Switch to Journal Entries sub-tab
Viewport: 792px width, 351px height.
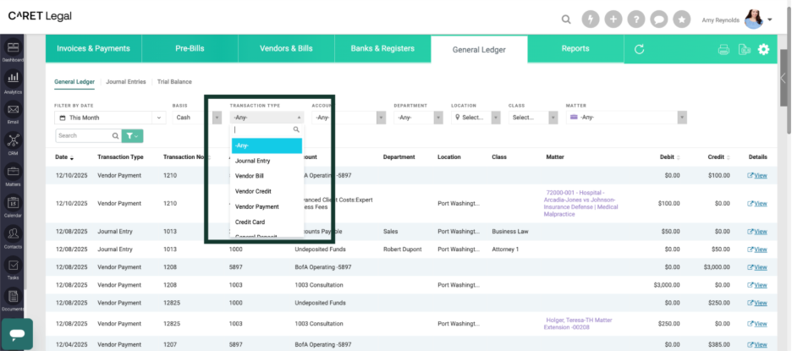click(126, 82)
